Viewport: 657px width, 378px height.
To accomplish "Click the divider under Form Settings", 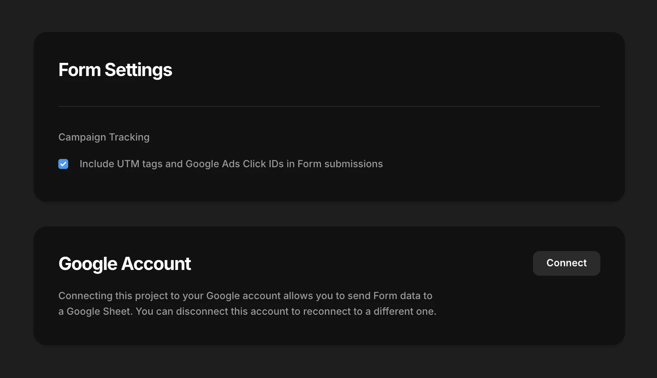I will point(328,106).
